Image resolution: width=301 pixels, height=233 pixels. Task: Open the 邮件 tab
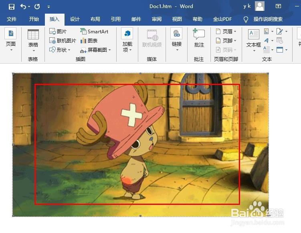(136, 19)
